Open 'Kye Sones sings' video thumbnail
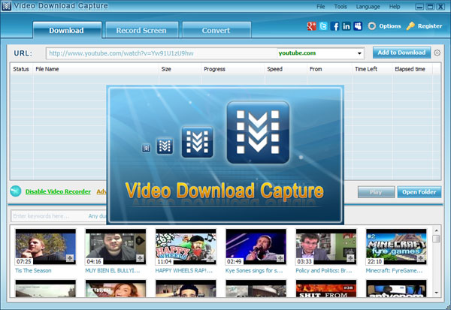Image resolution: width=451 pixels, height=310 pixels. pyautogui.click(x=256, y=247)
